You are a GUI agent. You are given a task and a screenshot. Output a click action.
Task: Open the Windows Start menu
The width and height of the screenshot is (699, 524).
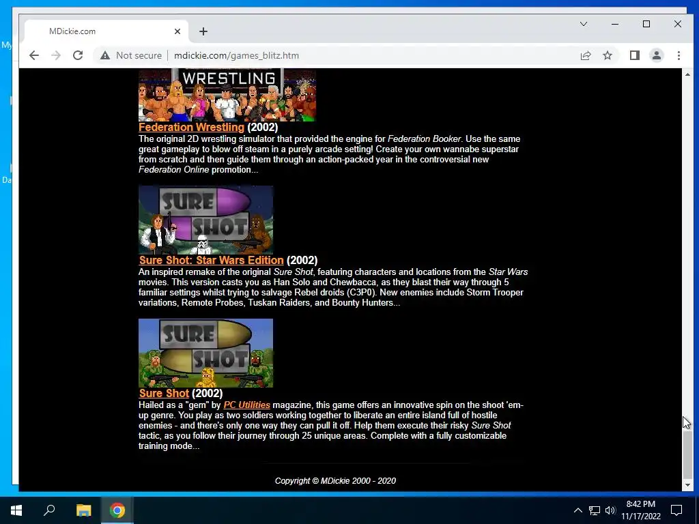tap(16, 510)
